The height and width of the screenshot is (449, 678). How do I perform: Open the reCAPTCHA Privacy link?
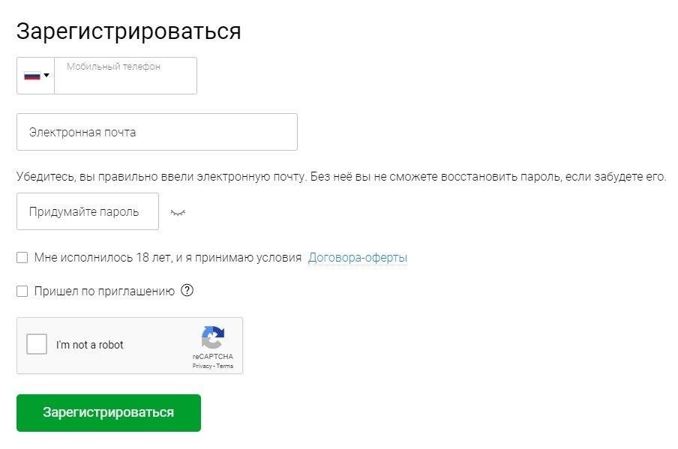pos(202,366)
